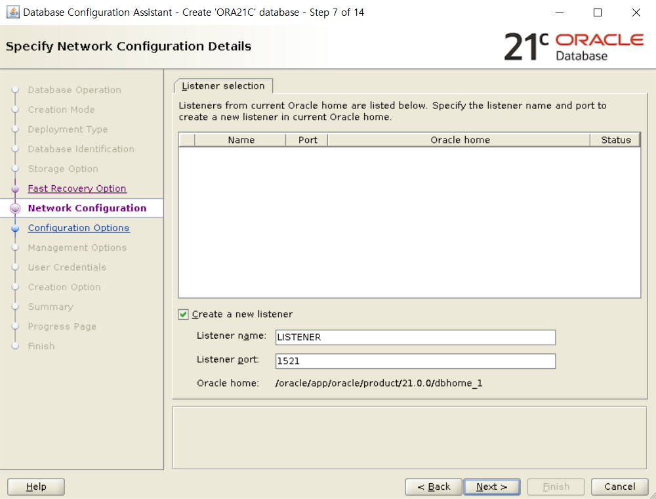Go to Configuration Options step
656x499 pixels.
[79, 228]
